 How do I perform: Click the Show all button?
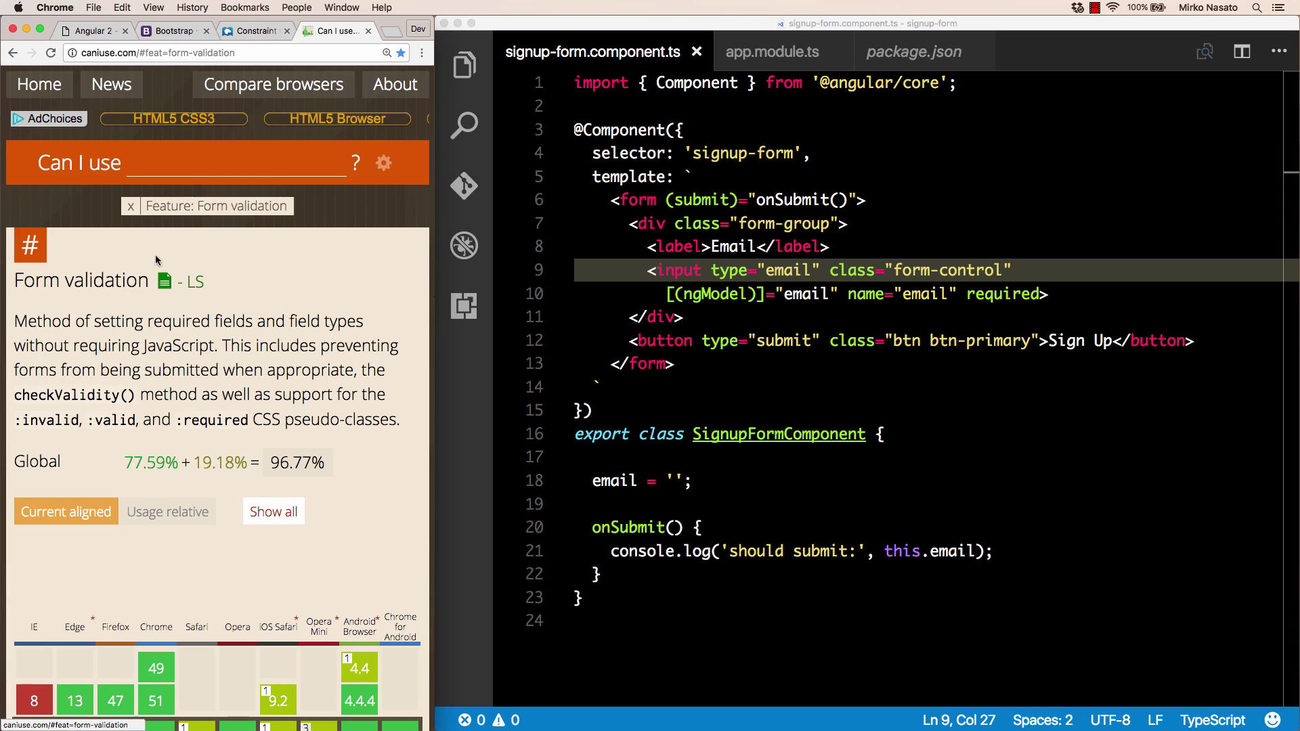[x=274, y=512]
